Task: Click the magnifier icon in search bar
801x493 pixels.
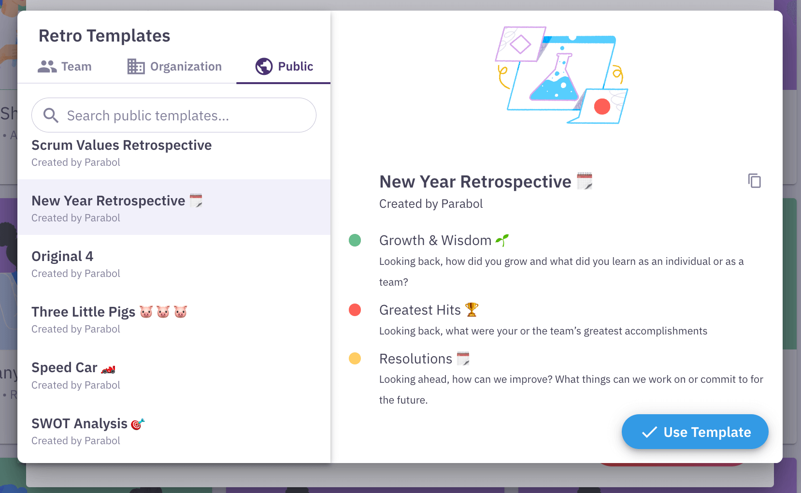Action: (51, 116)
